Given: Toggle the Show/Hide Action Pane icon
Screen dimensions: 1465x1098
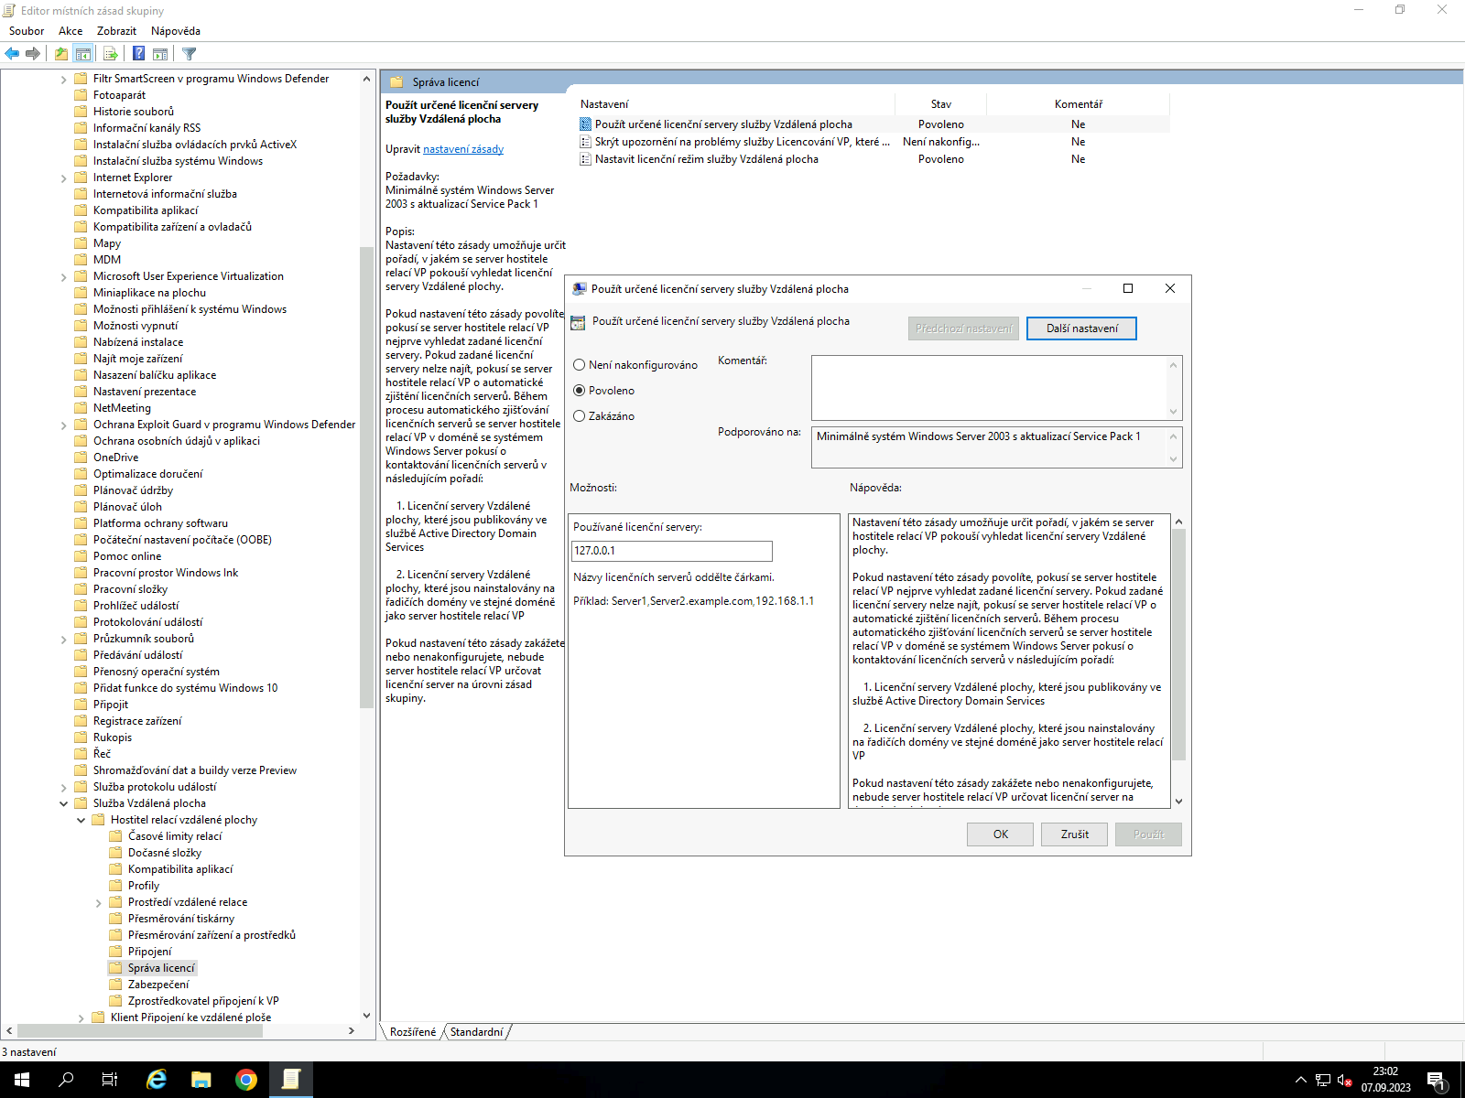Looking at the screenshot, I should click(160, 54).
